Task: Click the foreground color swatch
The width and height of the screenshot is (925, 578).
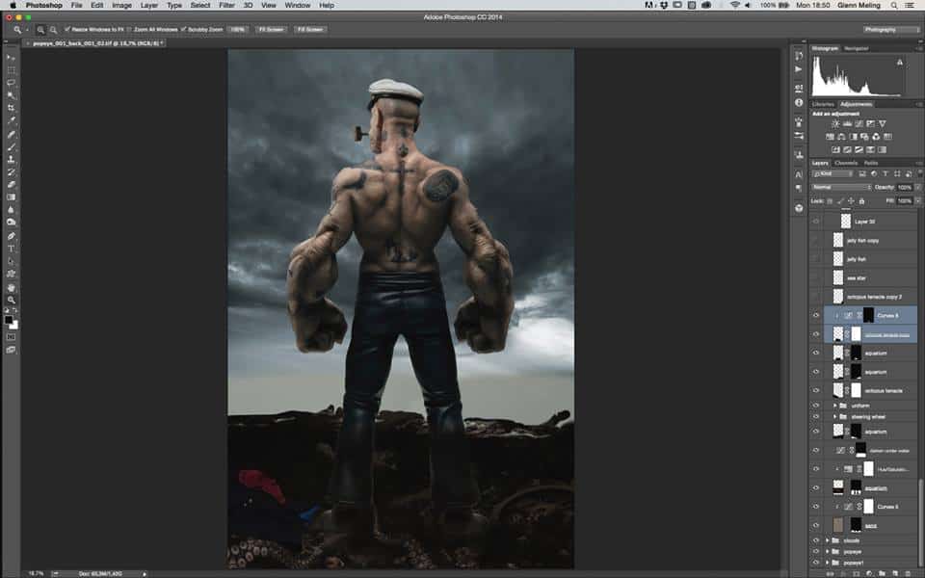Action: pyautogui.click(x=10, y=319)
